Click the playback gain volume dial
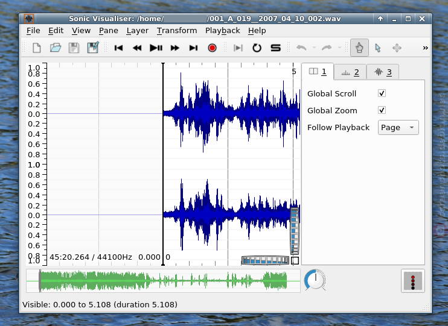The height and width of the screenshot is (326, 448). 315,280
